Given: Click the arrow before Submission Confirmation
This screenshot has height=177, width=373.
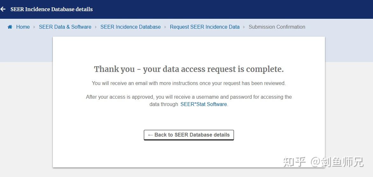Looking at the screenshot, I should [244, 27].
